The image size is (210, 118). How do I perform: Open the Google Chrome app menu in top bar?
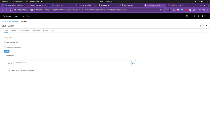coord(34,2)
